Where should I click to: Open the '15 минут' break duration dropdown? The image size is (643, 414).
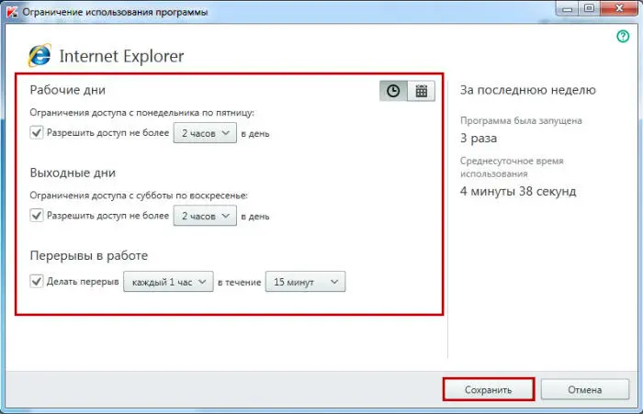pyautogui.click(x=306, y=282)
